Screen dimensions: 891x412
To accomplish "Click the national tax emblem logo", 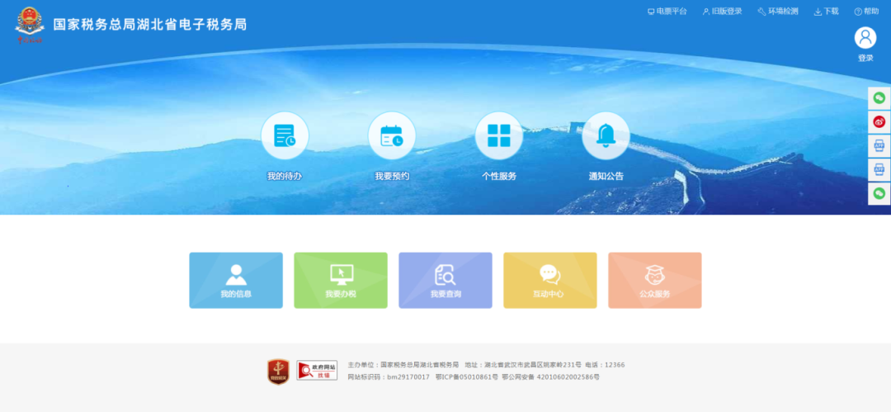I will click(x=30, y=25).
